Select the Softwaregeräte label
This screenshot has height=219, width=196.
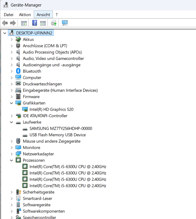click(37, 205)
